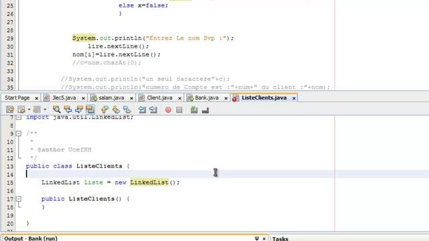429x241 pixels.
Task: Find next occurrence icon
Action: [79, 110]
